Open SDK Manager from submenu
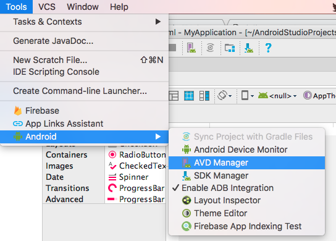Image resolution: width=336 pixels, height=241 pixels. (246, 175)
